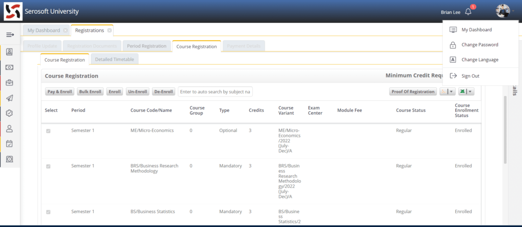
Task: Click the Proof Of Registration button
Action: point(413,92)
